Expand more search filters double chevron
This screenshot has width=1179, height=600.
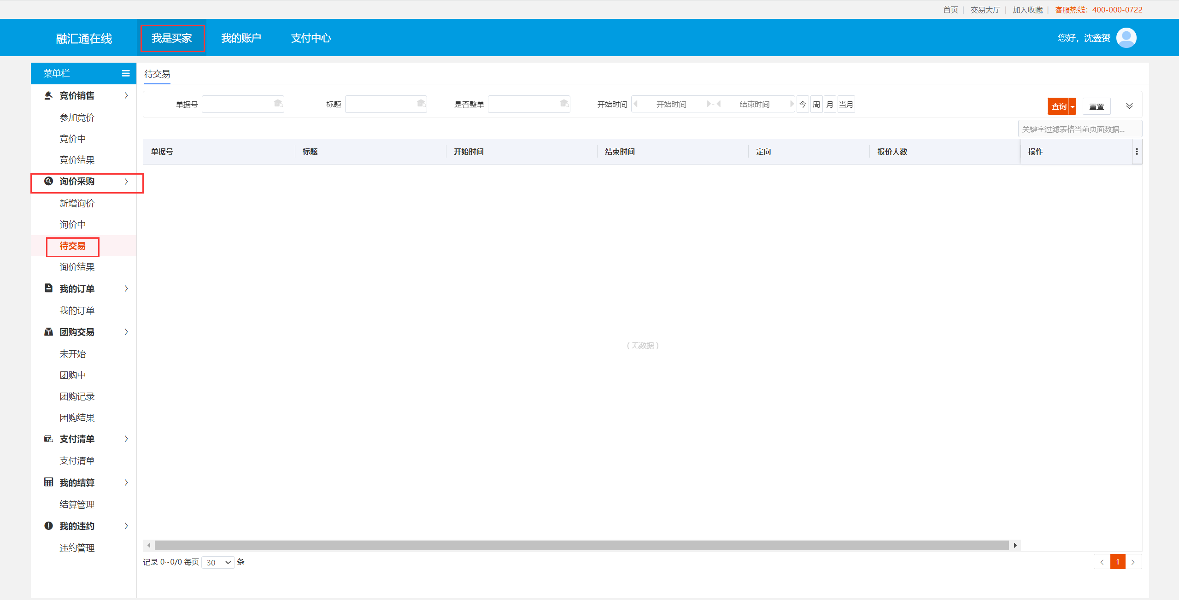[x=1129, y=106]
